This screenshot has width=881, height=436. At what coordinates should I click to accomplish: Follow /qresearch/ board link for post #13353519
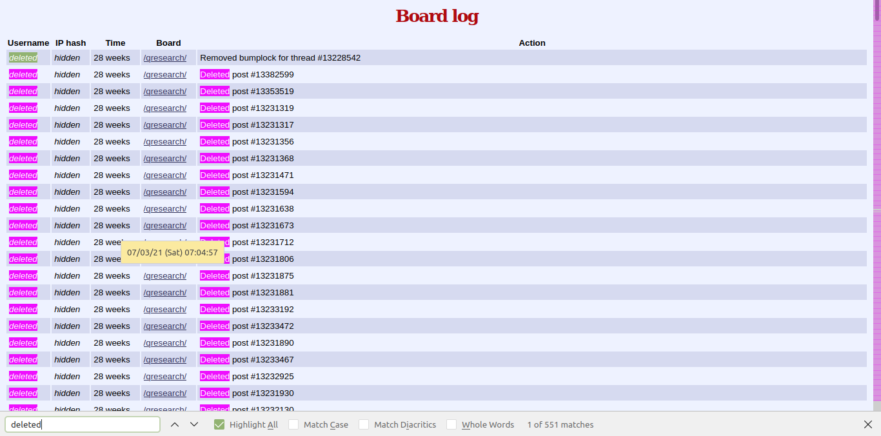165,92
